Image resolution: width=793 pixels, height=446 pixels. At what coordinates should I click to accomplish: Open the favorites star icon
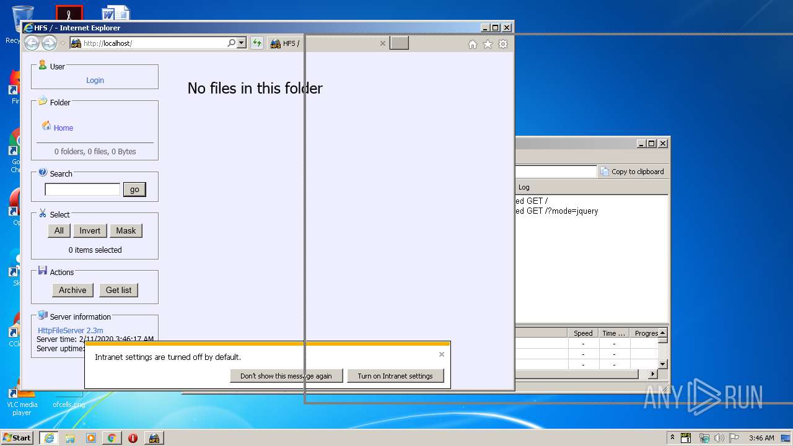488,44
